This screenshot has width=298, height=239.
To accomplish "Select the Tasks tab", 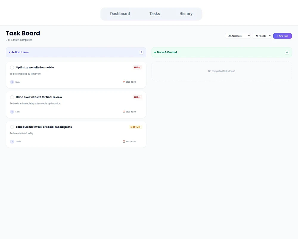I will [x=154, y=14].
